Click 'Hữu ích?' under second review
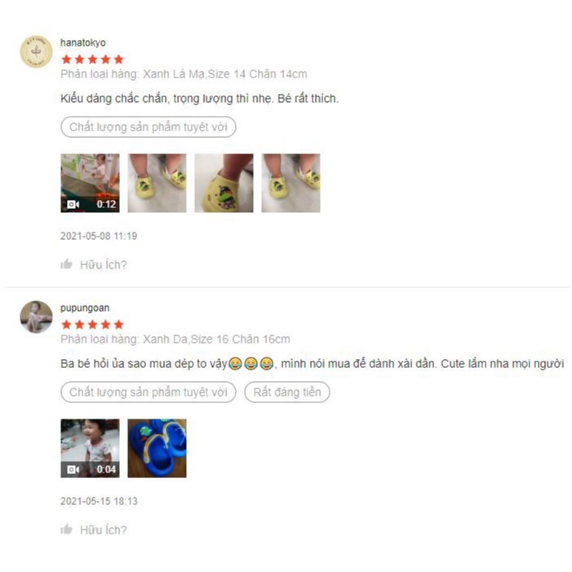 (x=104, y=530)
